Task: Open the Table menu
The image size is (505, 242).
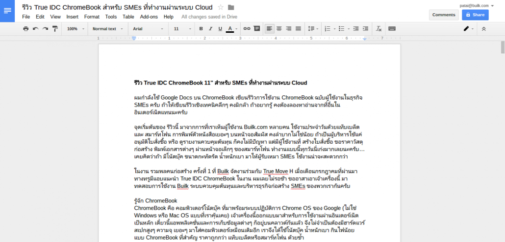Action: pos(128,17)
